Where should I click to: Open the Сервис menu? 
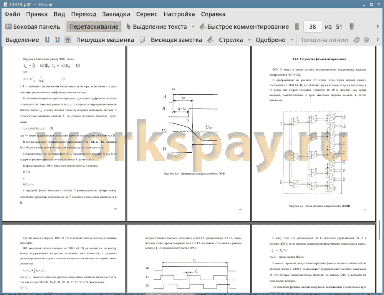(x=147, y=14)
